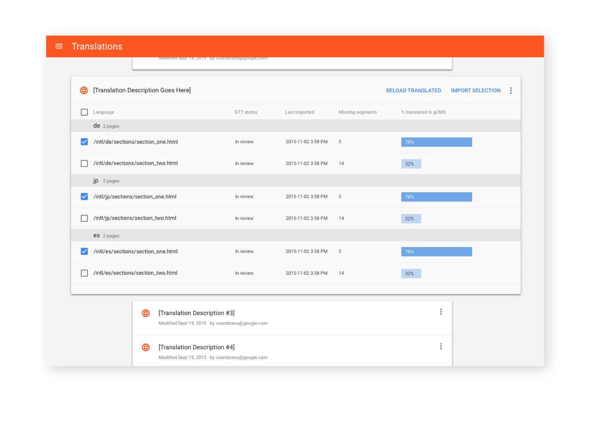The image size is (605, 431).
Task: Open the hamburger navigation menu
Action: (59, 46)
